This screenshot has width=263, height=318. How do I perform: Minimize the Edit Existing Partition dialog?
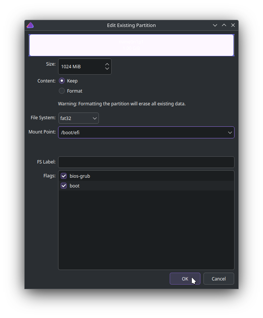(215, 25)
